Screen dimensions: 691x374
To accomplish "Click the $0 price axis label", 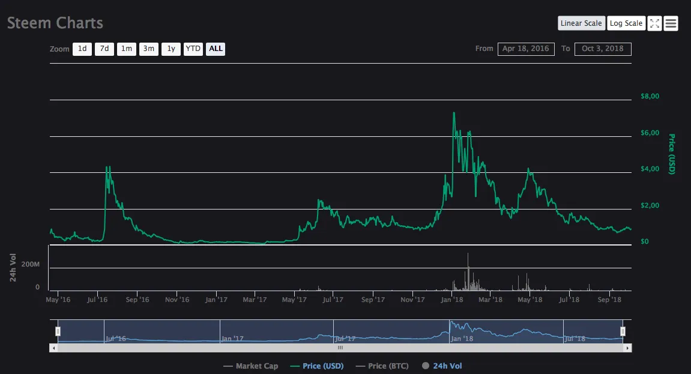I will click(644, 241).
